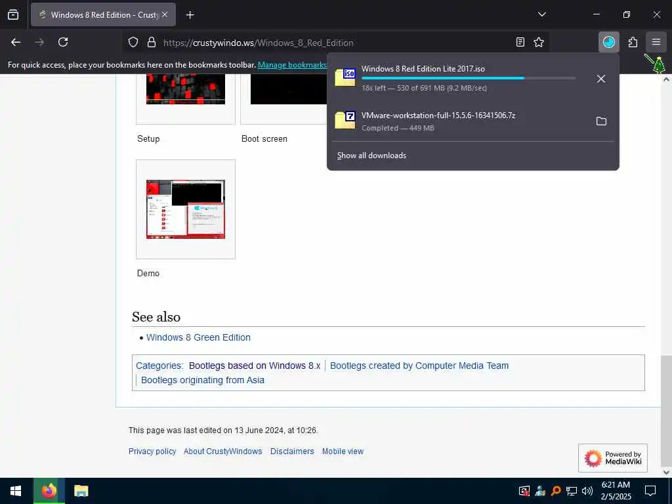The height and width of the screenshot is (504, 672).
Task: Open the extensions puzzle icon
Action: pos(633,42)
